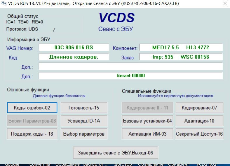The height and width of the screenshot is (166, 230).
Task: Open Базовые установки-04 basic settings
Action: (x=147, y=121)
